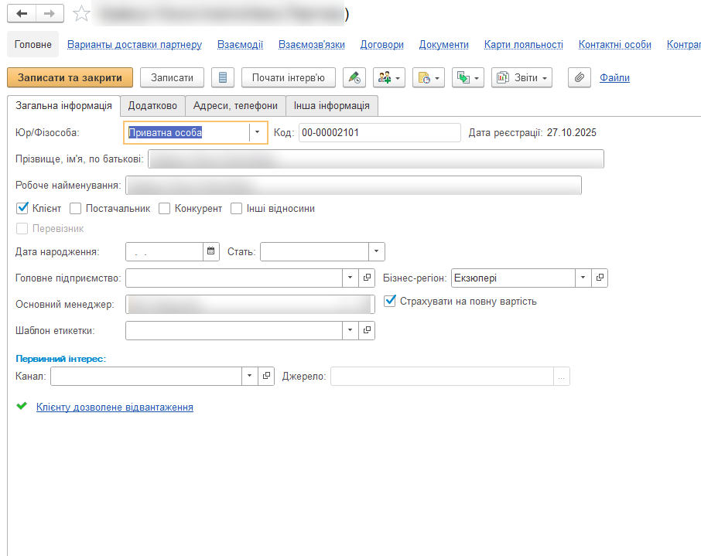Click the ellipsis button for Джерело
This screenshot has height=556, width=701.
tap(562, 377)
